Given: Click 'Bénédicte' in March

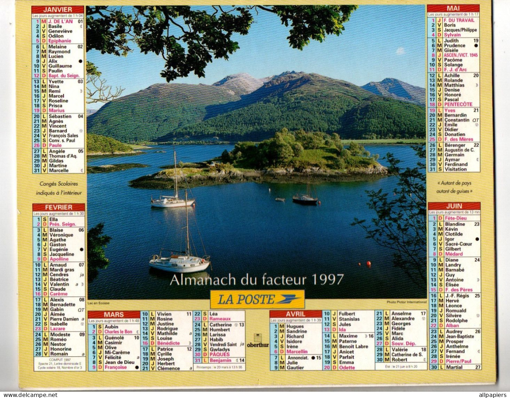Looking at the screenshot, I should (169, 343).
